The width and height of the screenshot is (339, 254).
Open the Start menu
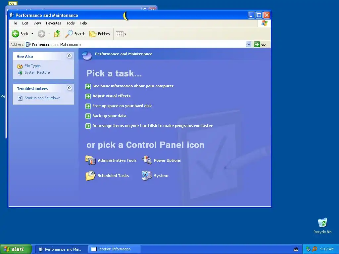pyautogui.click(x=16, y=249)
